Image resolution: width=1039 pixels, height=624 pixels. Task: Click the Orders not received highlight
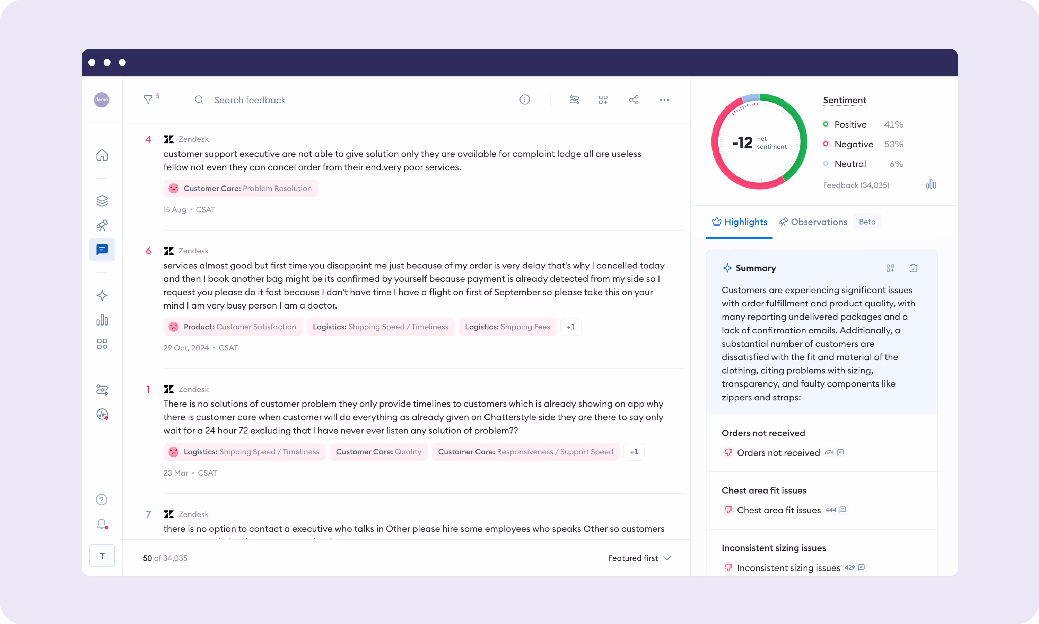778,452
